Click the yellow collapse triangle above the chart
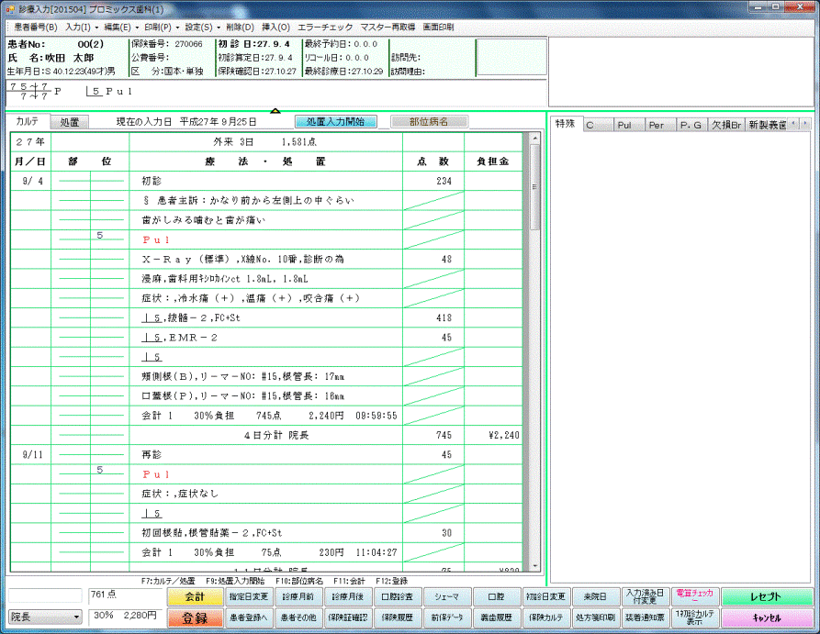820x634 pixels. point(275,110)
